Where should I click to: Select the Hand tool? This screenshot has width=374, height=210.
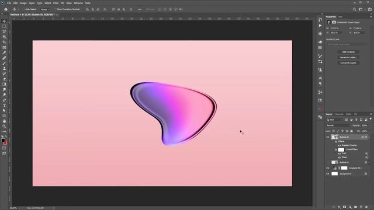[x=4, y=121]
